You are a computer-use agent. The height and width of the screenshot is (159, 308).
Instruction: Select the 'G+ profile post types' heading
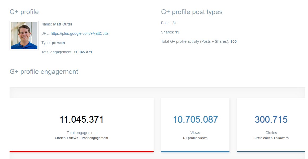point(192,12)
